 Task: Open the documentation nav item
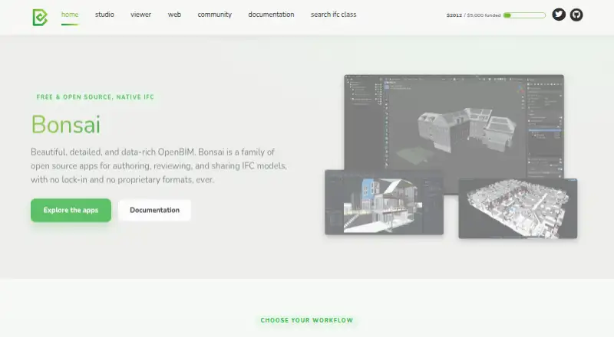point(271,15)
